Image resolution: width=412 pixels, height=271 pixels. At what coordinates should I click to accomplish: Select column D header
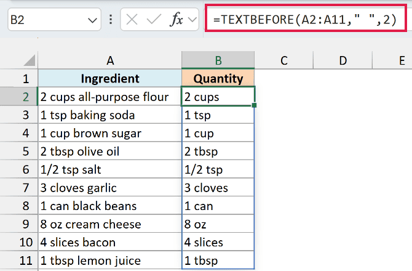coord(343,60)
